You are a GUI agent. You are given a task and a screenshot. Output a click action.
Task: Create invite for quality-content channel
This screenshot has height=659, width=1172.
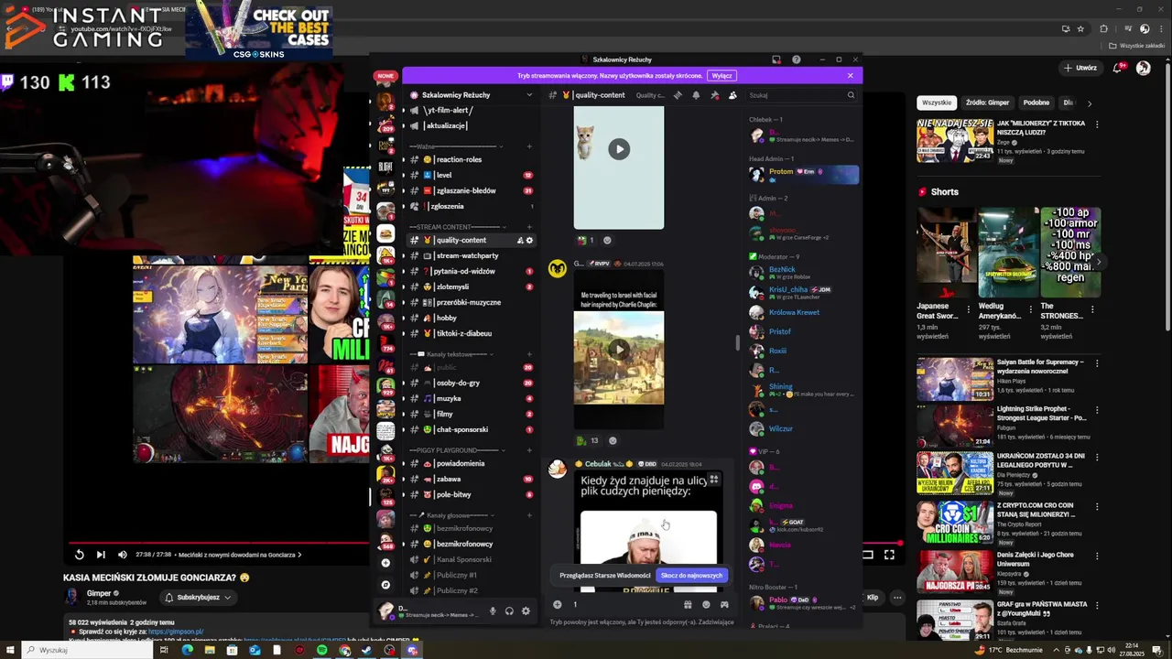pos(520,240)
